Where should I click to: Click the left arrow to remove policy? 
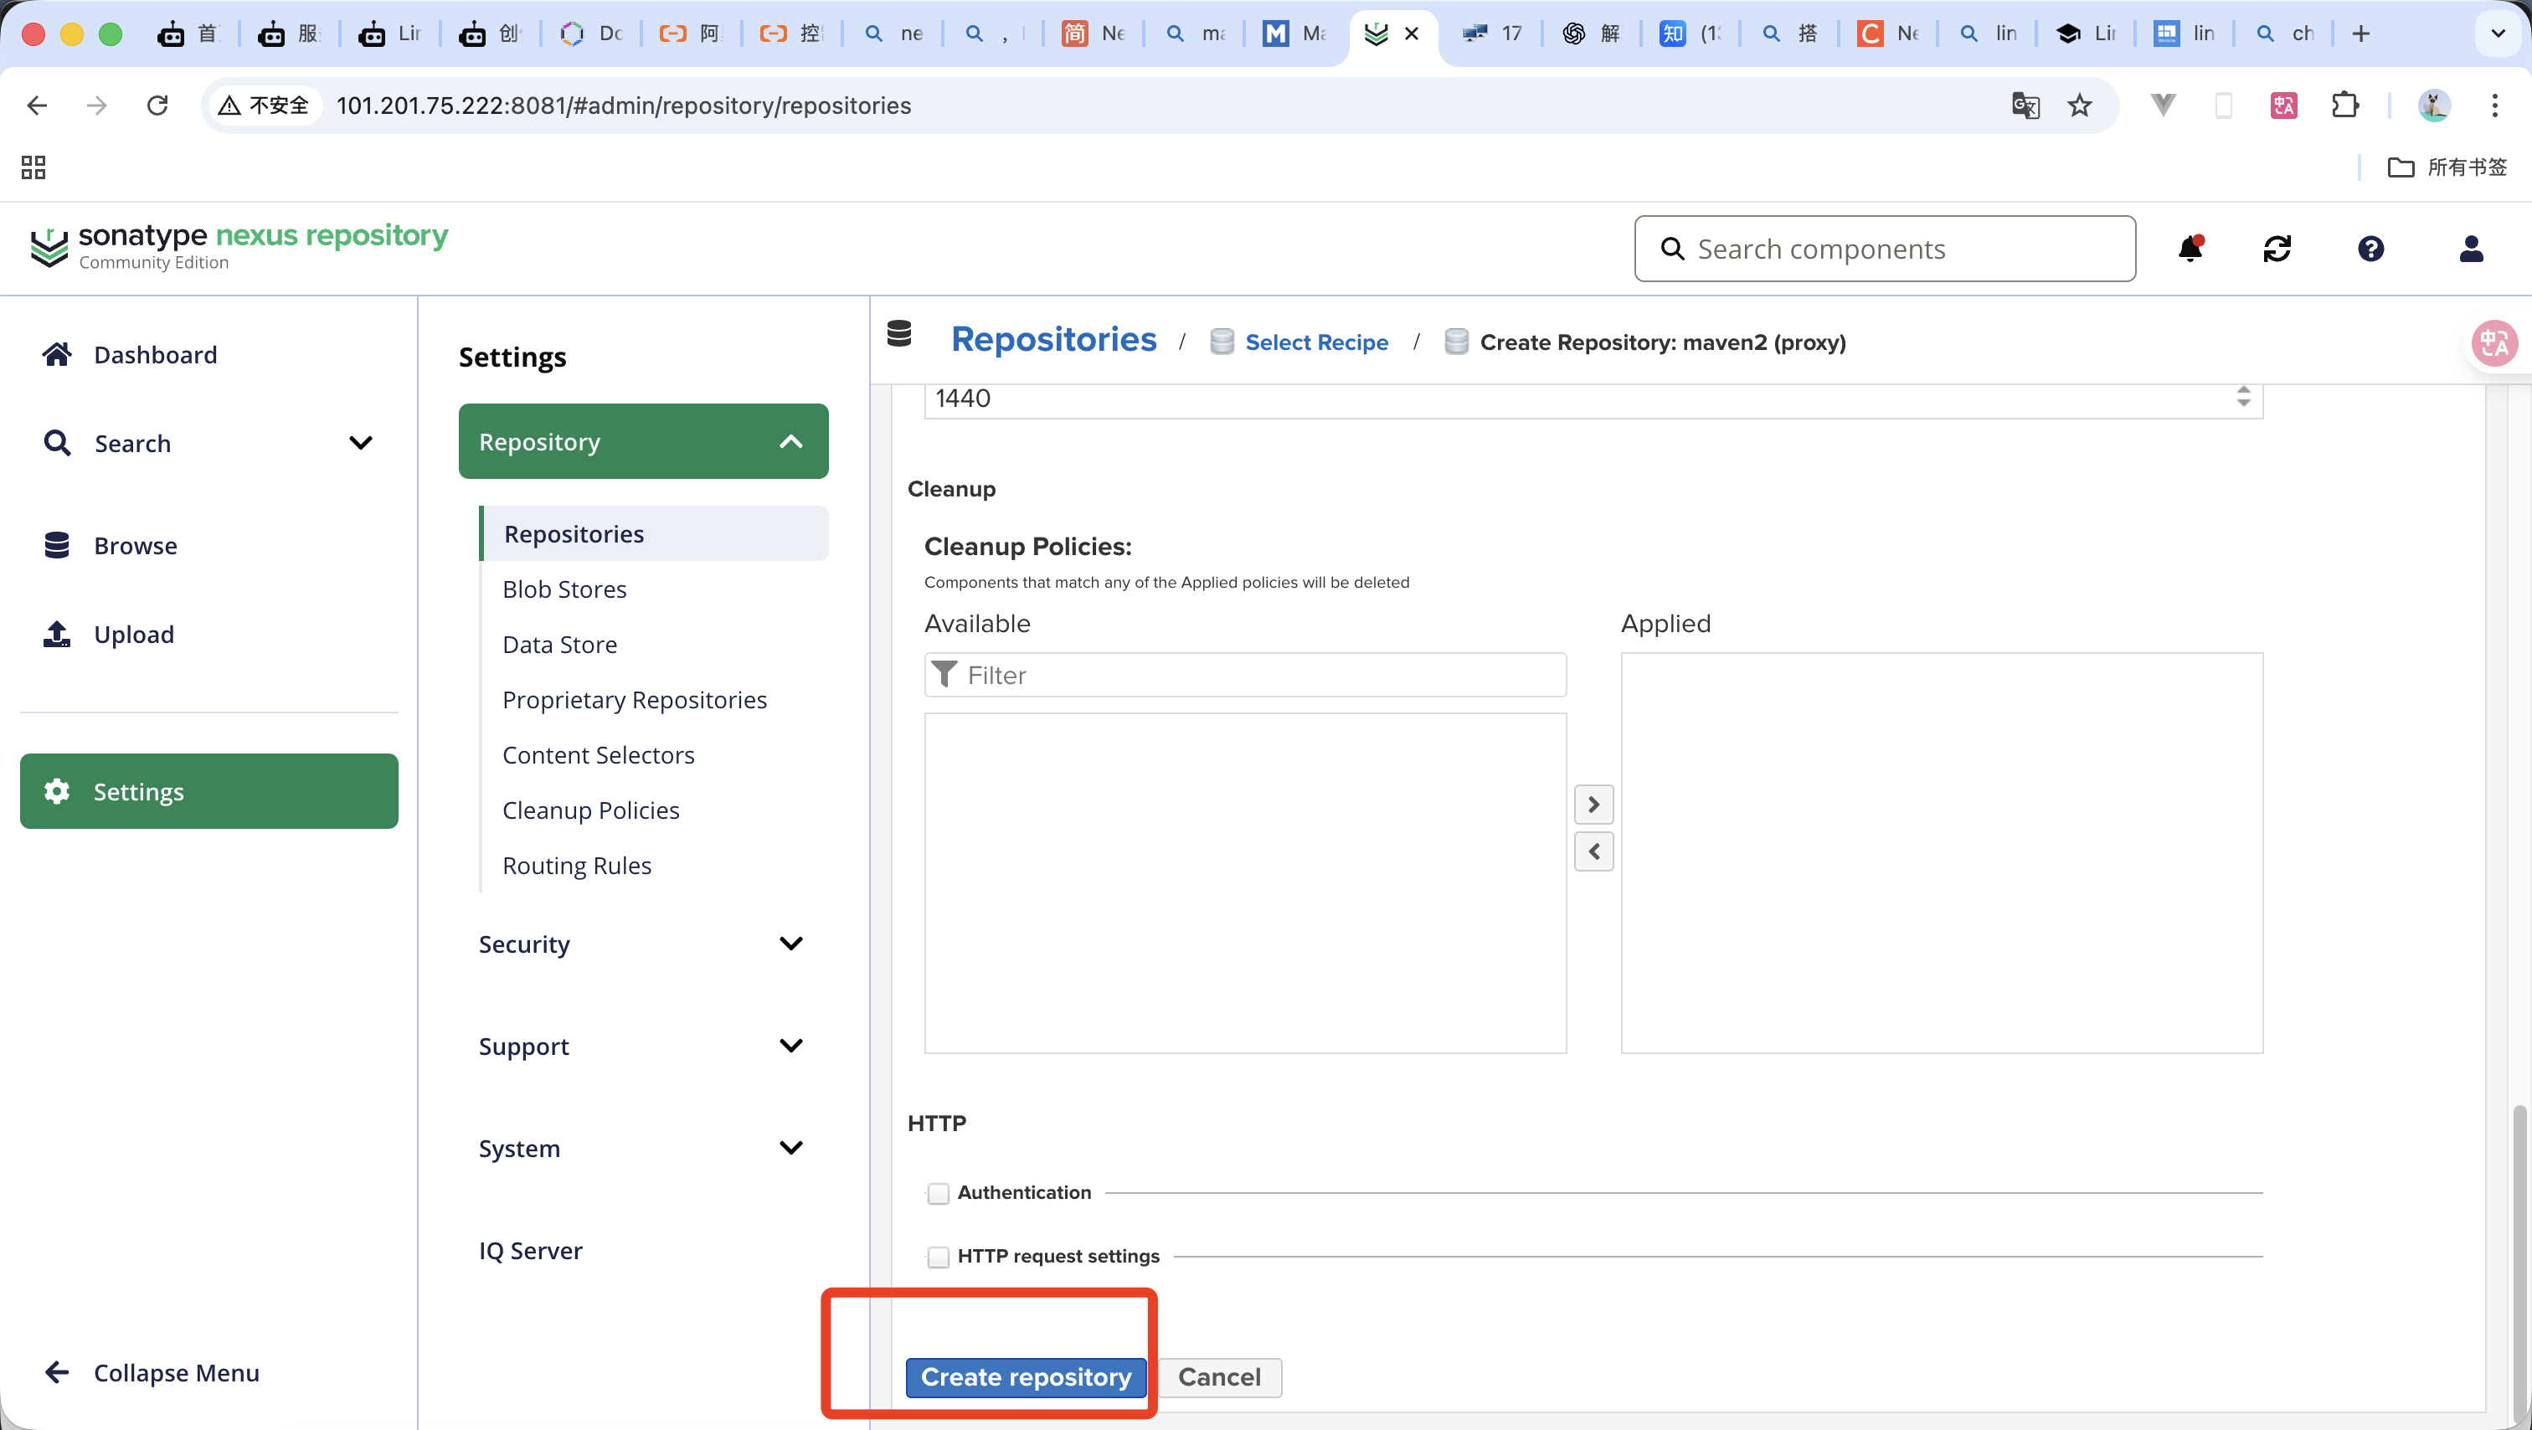[x=1593, y=851]
